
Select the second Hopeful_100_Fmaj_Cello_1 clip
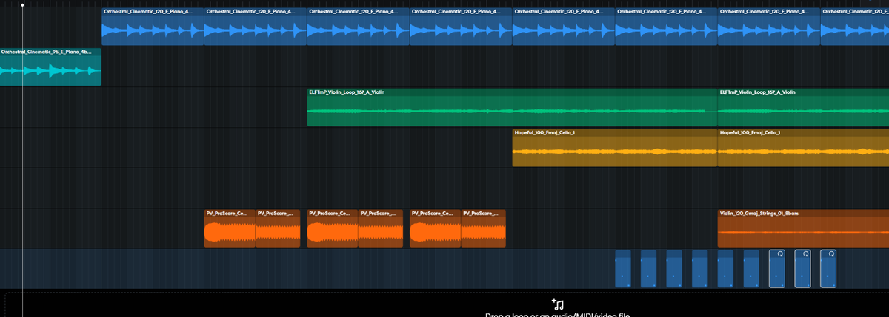pyautogui.click(x=803, y=148)
